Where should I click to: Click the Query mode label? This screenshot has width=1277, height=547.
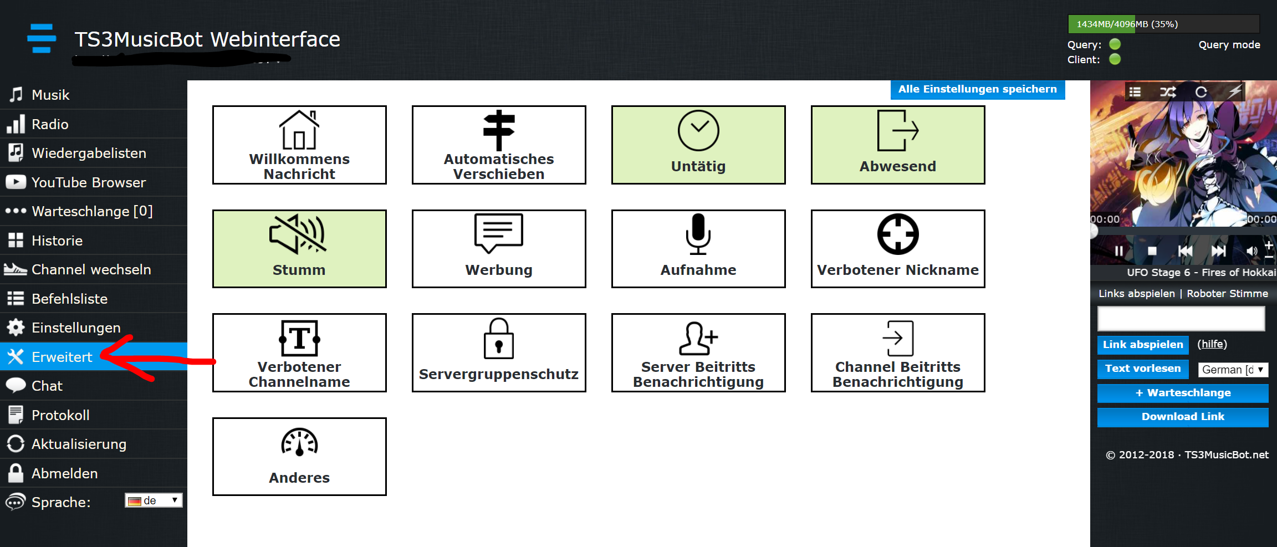click(x=1229, y=45)
